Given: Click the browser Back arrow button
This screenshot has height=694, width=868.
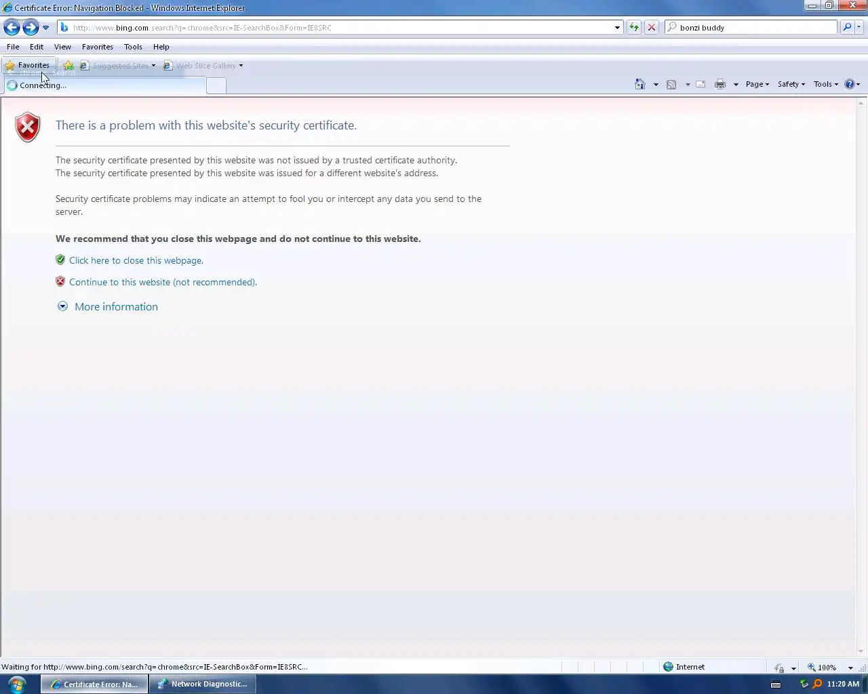Looking at the screenshot, I should click(x=12, y=27).
